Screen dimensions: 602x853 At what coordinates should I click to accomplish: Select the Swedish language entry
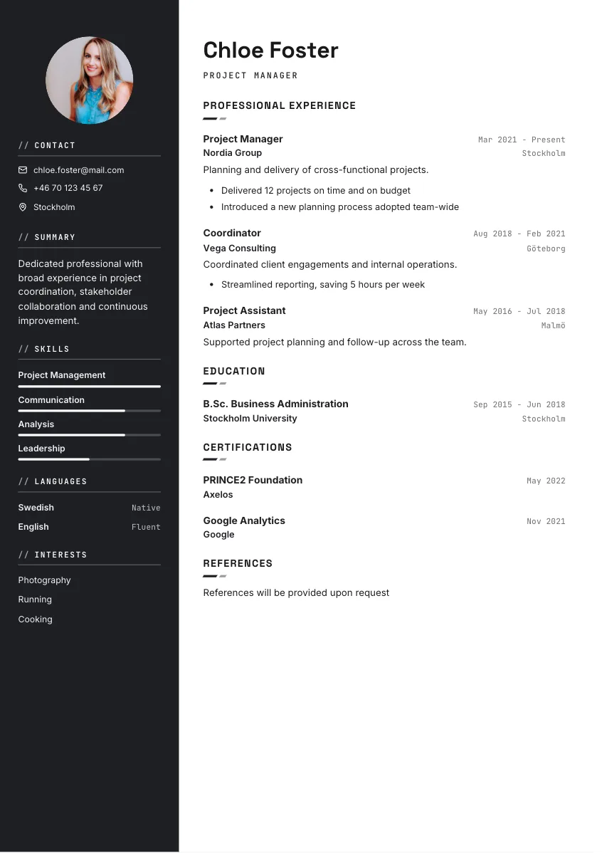(x=89, y=508)
